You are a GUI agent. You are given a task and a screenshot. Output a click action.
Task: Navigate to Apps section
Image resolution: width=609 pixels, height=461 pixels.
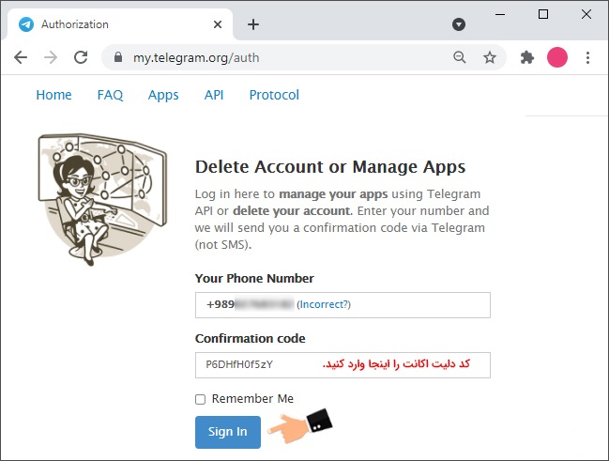[163, 95]
